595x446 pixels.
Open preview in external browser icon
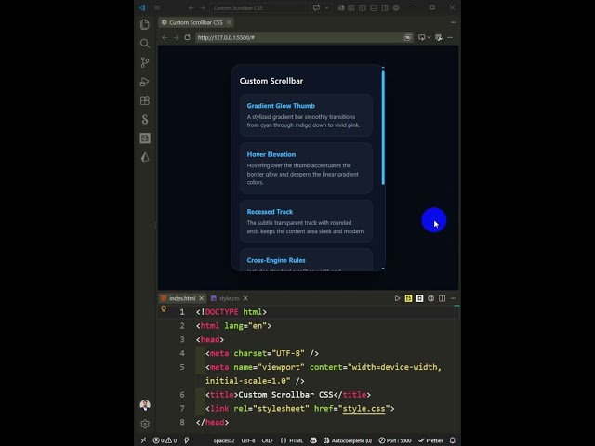(x=407, y=37)
